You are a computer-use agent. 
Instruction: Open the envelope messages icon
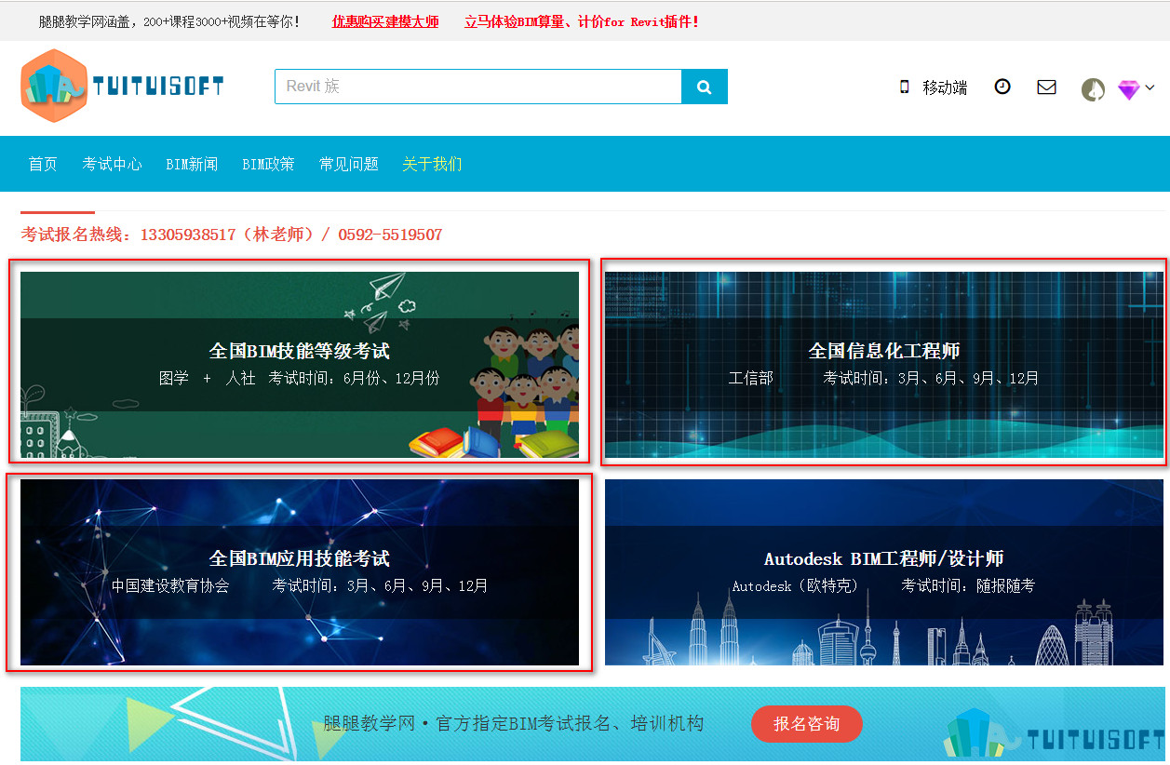[1046, 87]
